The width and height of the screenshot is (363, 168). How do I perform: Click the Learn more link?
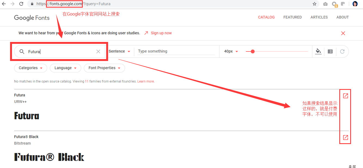pyautogui.click(x=146, y=81)
